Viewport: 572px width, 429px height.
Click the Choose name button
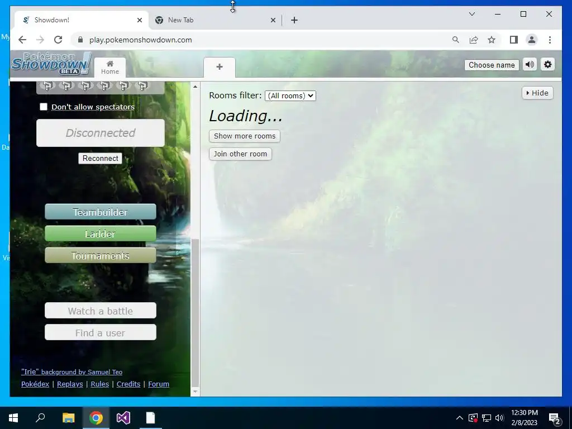click(492, 65)
